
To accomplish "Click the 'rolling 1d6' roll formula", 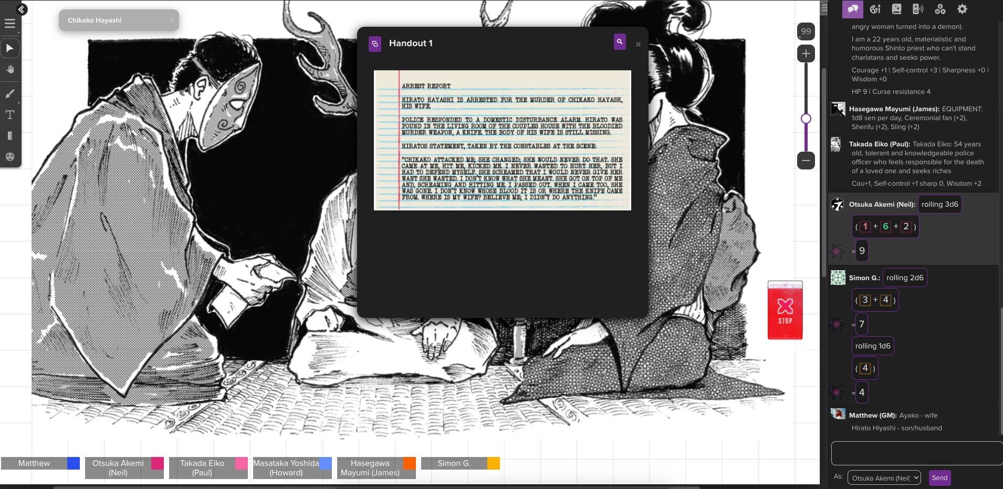I will pyautogui.click(x=873, y=346).
